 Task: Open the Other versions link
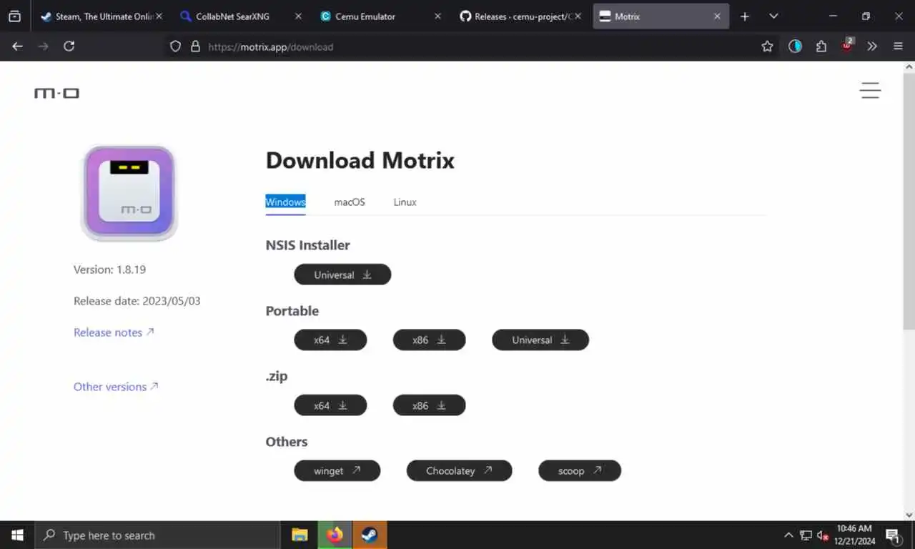(x=116, y=387)
